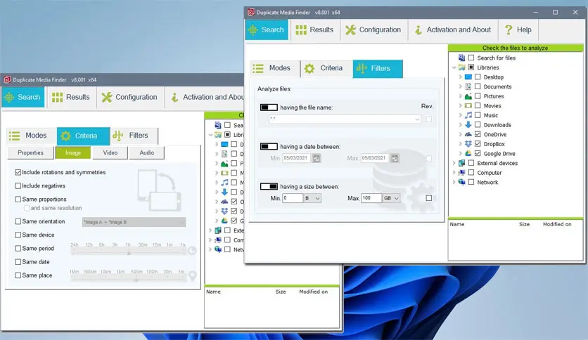
Task: Click the Documents library icon in front window
Action: (468, 86)
